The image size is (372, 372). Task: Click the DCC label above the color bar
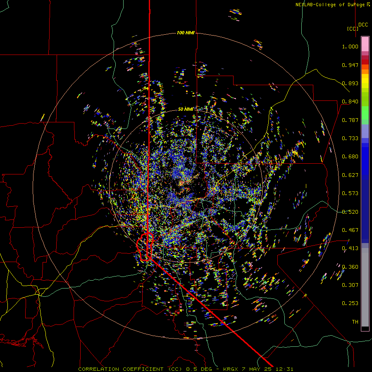pyautogui.click(x=363, y=25)
